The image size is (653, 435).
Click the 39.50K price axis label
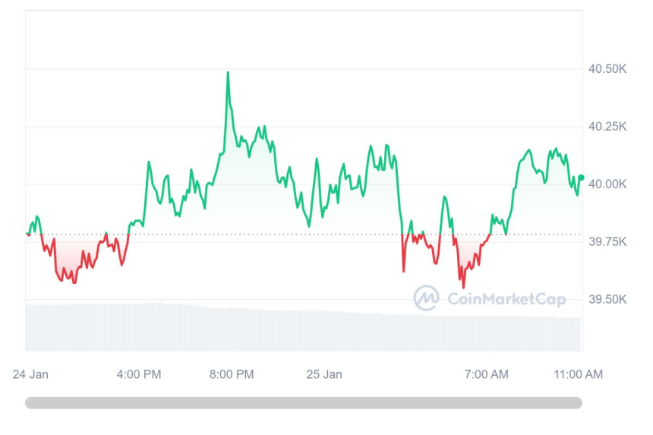coord(607,300)
